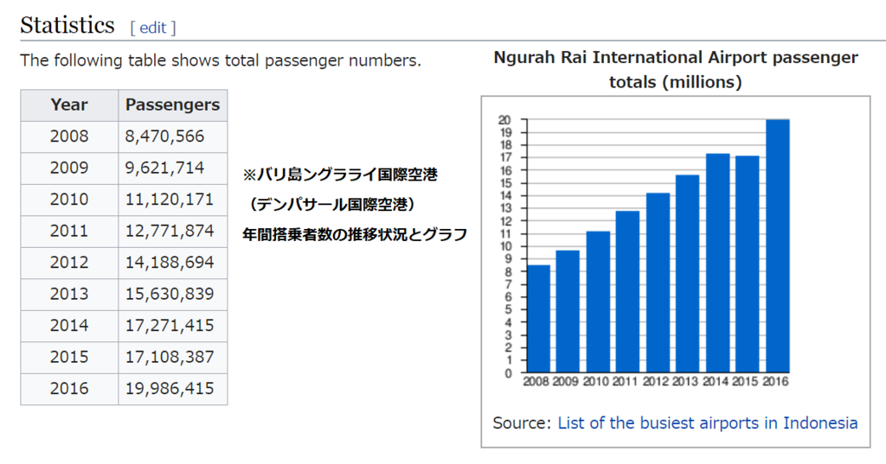Click the Japanese text バリ島ングラライ国際空港
This screenshot has width=886, height=464.
click(347, 175)
